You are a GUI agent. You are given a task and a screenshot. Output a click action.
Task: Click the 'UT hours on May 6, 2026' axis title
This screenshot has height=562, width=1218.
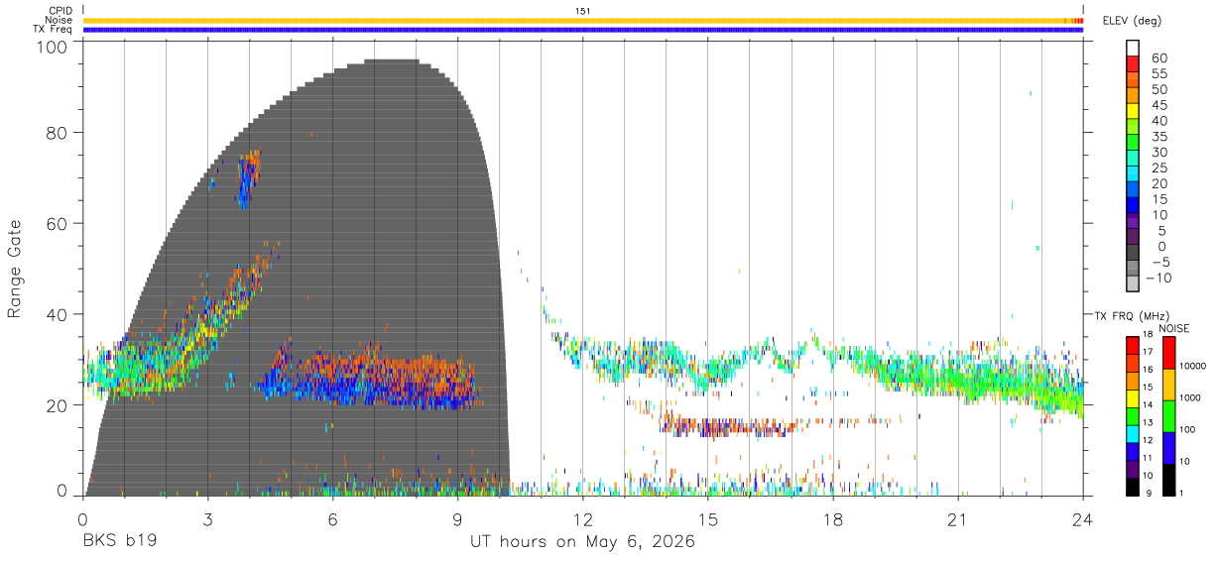point(582,542)
